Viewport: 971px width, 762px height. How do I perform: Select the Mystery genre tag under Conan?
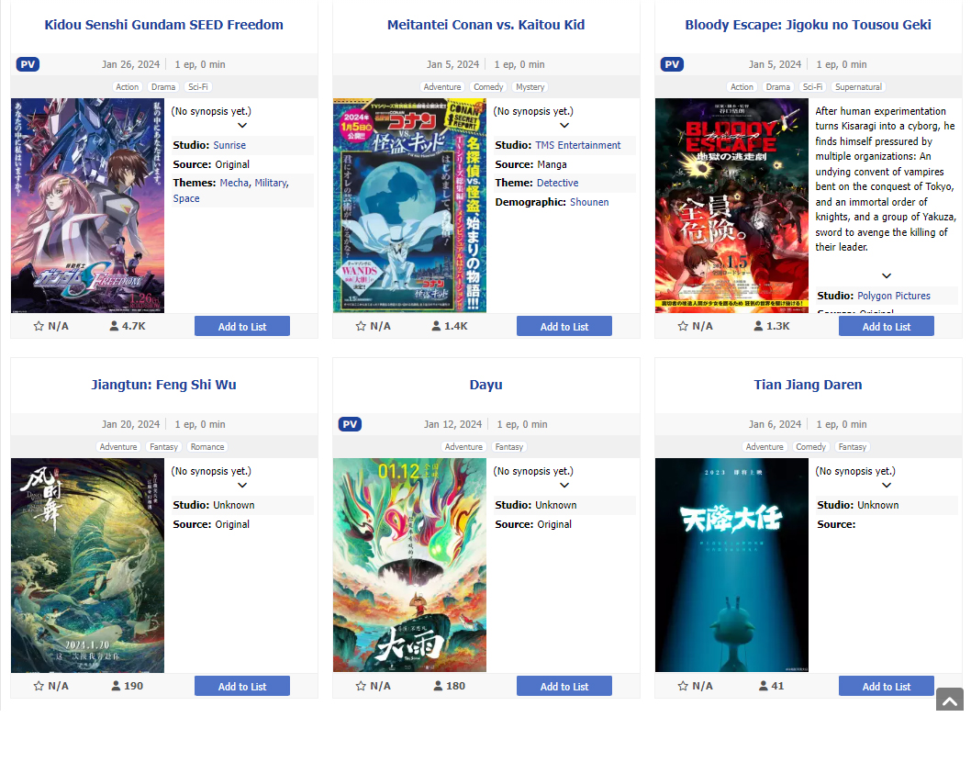coord(530,87)
